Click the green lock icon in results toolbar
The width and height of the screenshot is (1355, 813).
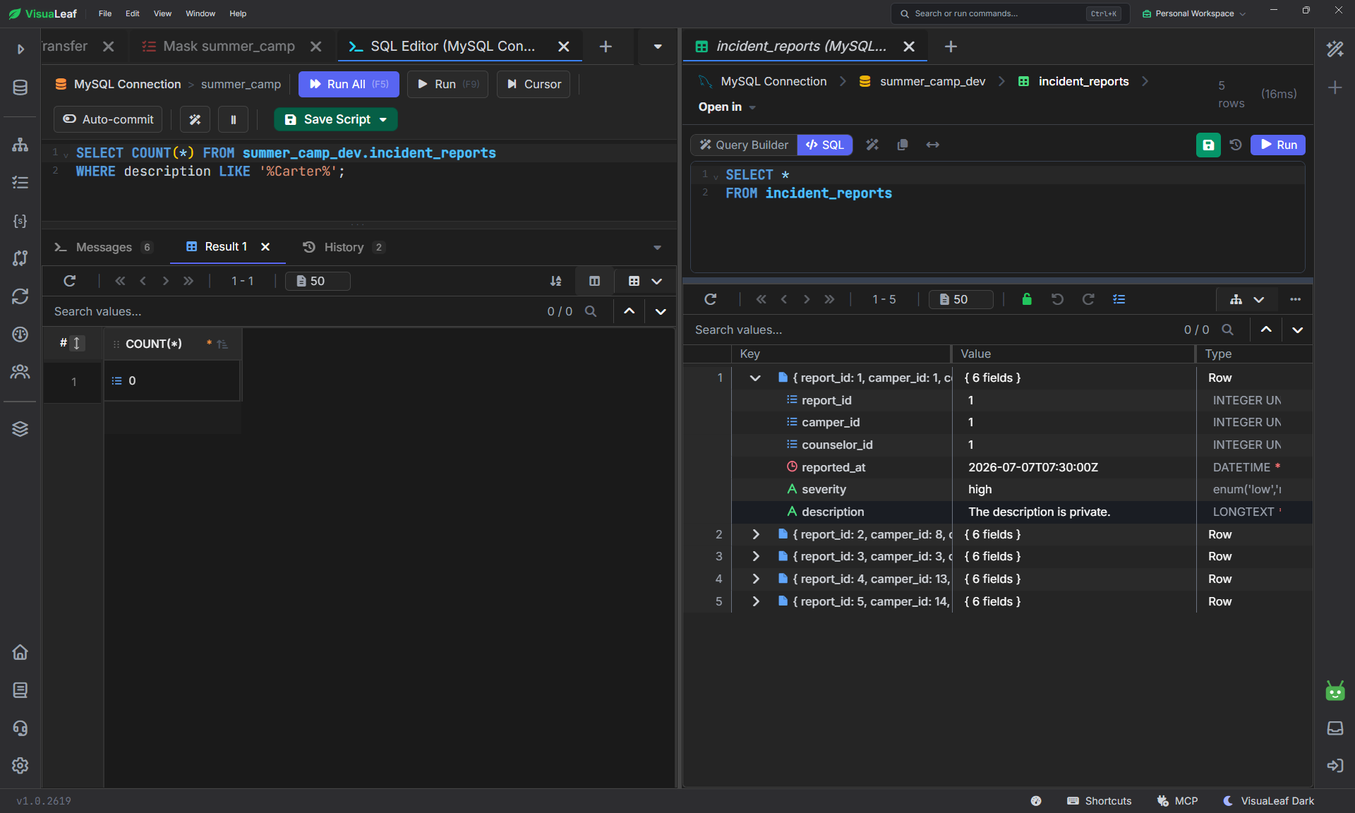click(1027, 299)
